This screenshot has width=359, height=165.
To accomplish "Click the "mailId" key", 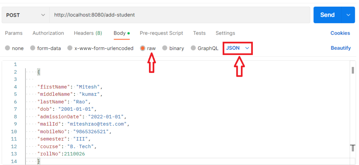I will tap(49, 124).
